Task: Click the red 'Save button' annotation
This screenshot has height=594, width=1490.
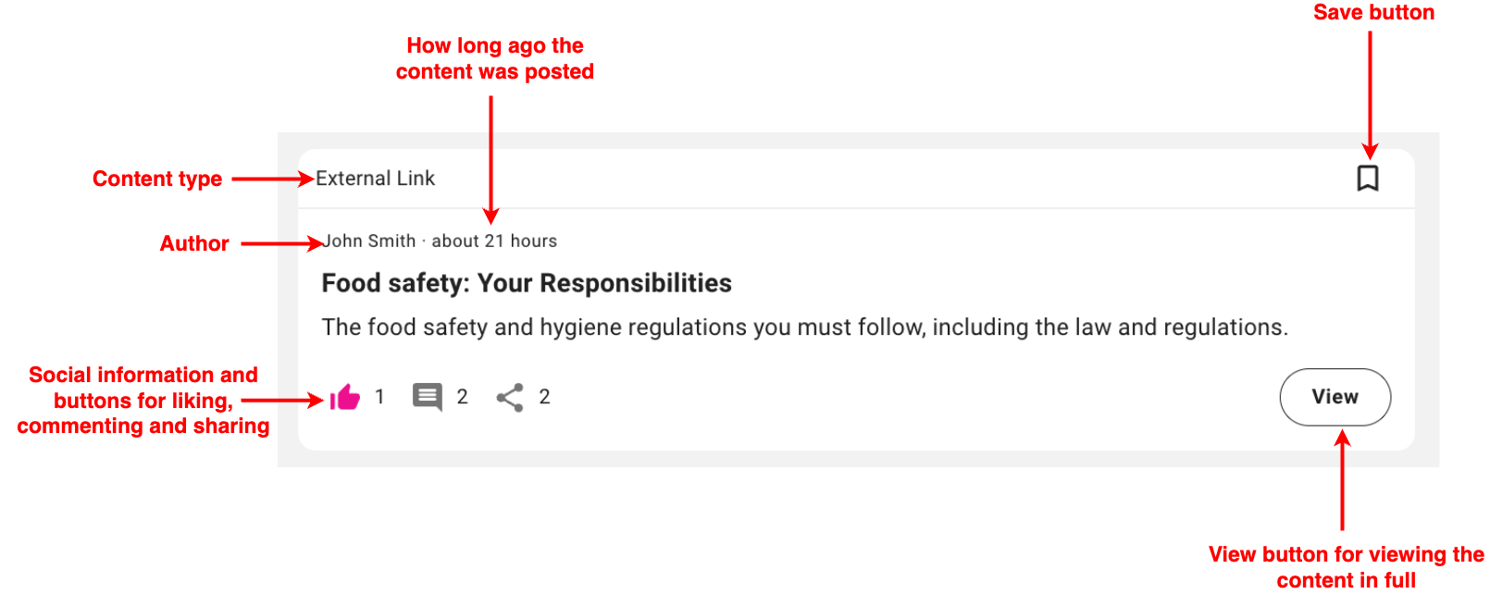Action: (x=1373, y=13)
